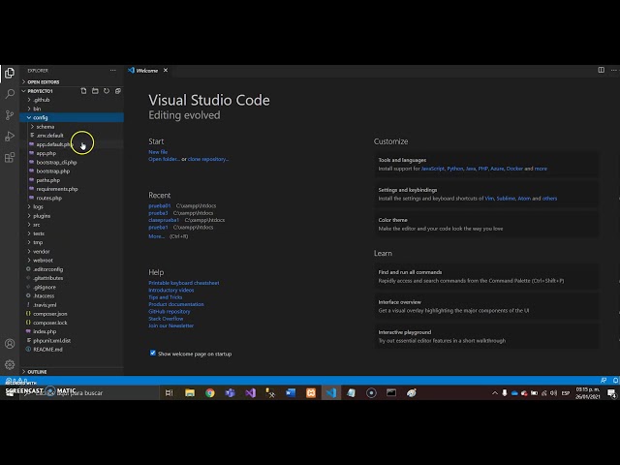The height and width of the screenshot is (465, 620).
Task: Open XAMPP from the taskbar
Action: coord(311,392)
